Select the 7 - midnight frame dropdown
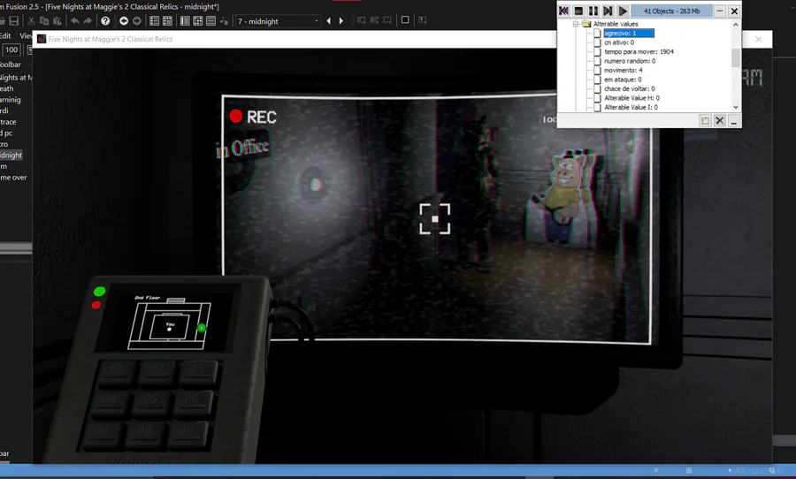The height and width of the screenshot is (479, 796). pyautogui.click(x=278, y=21)
